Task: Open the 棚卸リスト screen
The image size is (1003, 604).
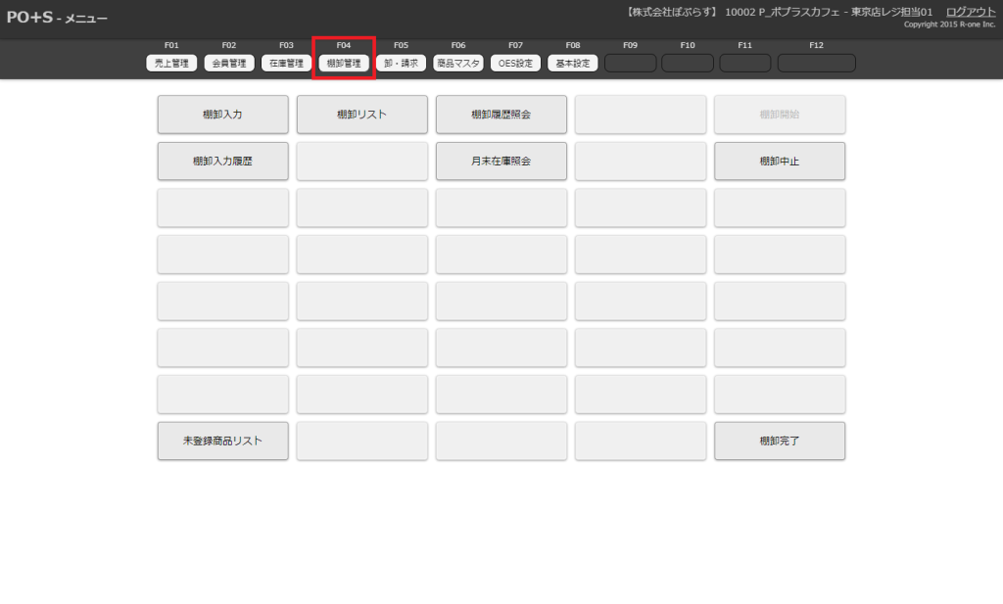Action: [x=361, y=115]
